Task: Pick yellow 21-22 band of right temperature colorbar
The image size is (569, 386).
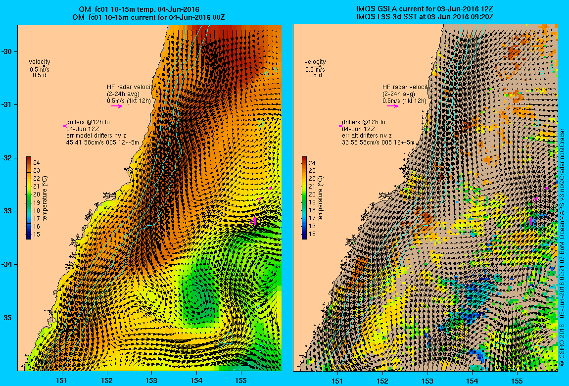Action: pos(304,182)
